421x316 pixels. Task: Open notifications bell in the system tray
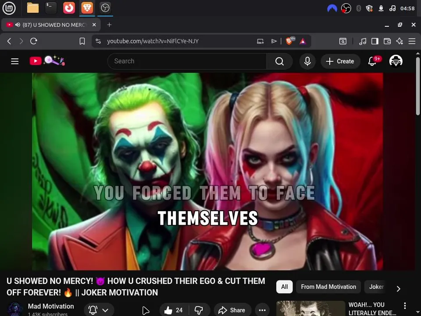381,8
